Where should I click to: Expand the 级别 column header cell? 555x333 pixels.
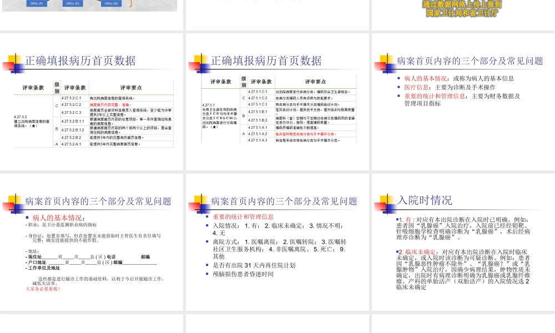click(56, 87)
